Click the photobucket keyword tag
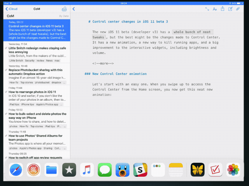The image size is (249, 186). [42, 83]
